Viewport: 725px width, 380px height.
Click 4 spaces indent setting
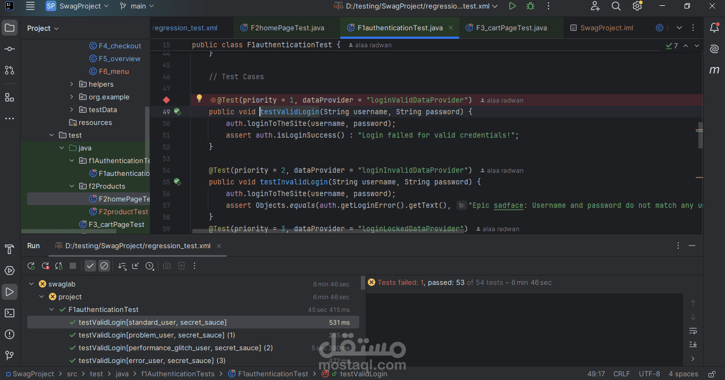(684, 374)
